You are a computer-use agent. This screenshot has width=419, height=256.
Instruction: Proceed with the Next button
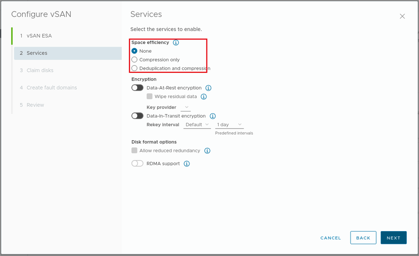(x=394, y=238)
